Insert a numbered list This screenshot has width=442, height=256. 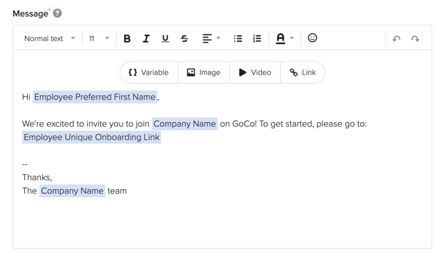[257, 38]
